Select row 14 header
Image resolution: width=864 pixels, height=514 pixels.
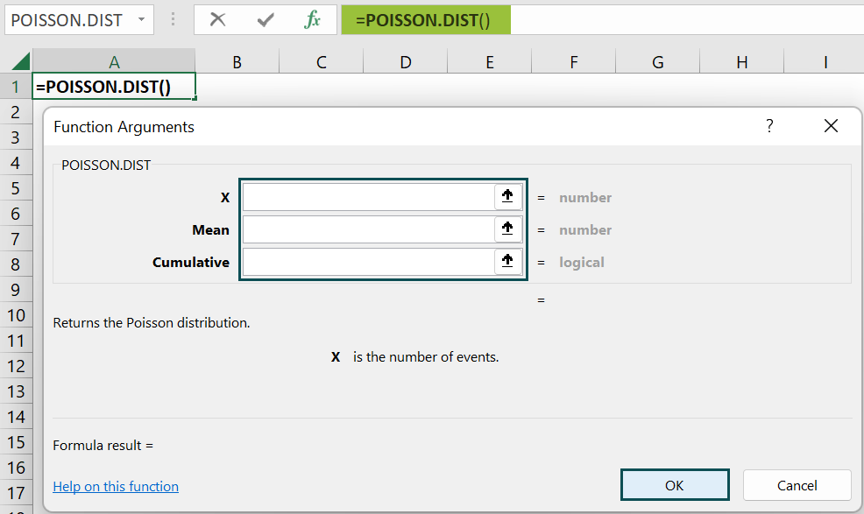coord(16,417)
